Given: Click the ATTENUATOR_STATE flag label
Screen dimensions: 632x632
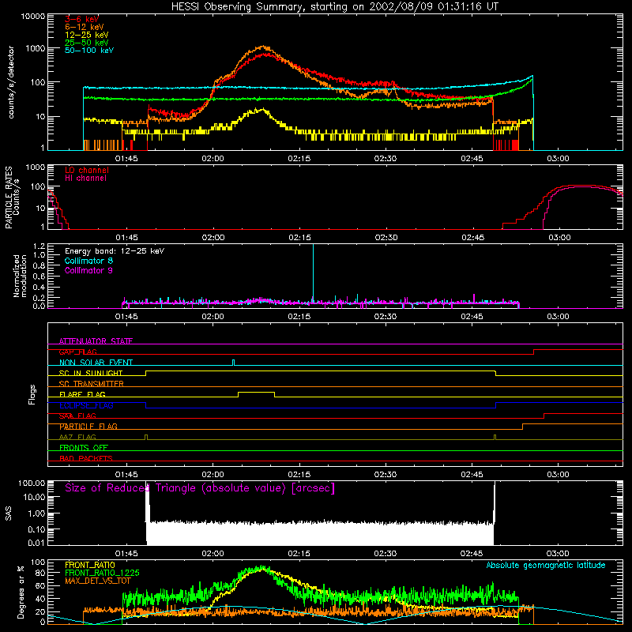Looking at the screenshot, I should [96, 341].
